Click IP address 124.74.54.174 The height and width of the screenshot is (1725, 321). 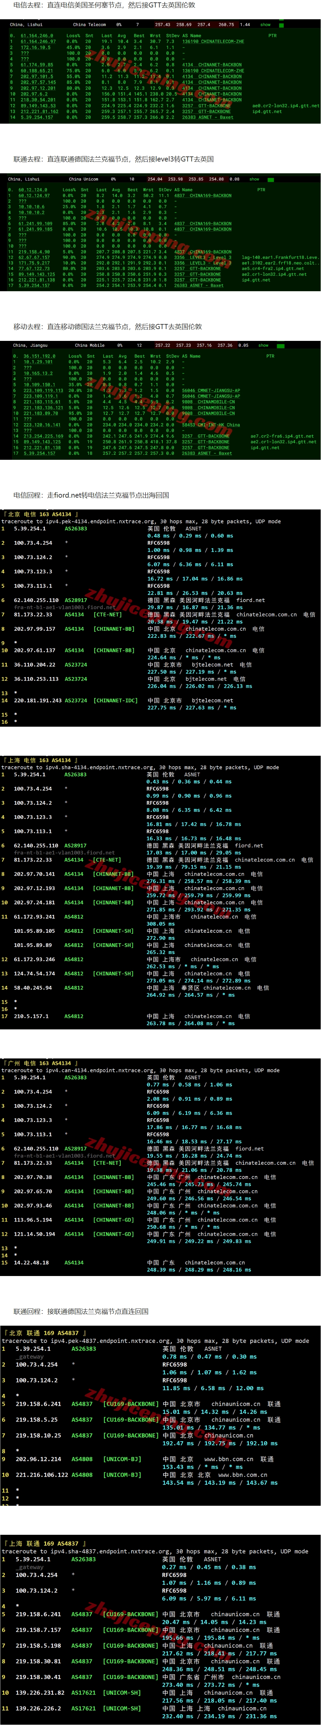coord(35,974)
